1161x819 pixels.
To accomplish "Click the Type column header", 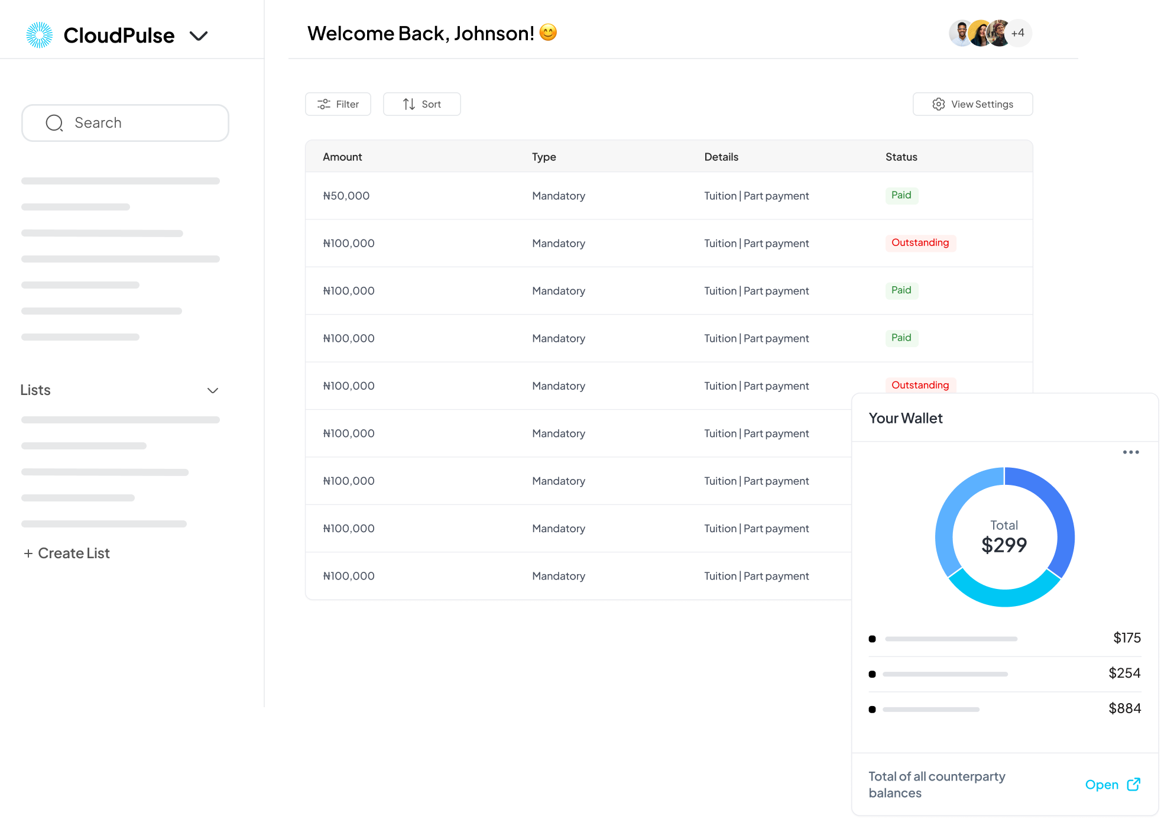I will click(544, 157).
